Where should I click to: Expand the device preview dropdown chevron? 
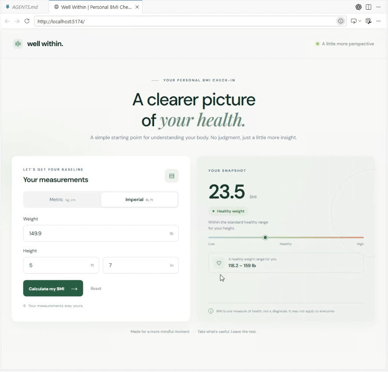coord(360,21)
